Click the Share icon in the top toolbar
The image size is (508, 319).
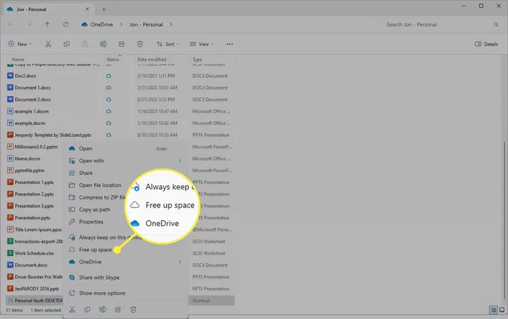point(121,44)
